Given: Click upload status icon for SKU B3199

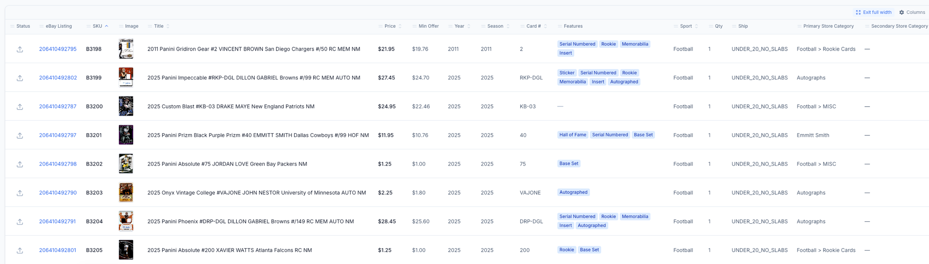Looking at the screenshot, I should [x=20, y=78].
